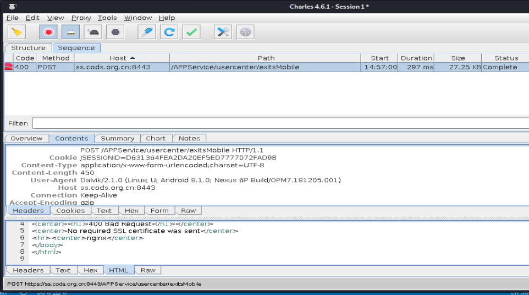Toggle the red Record button
Viewport: 529px width, 295px height.
click(48, 32)
